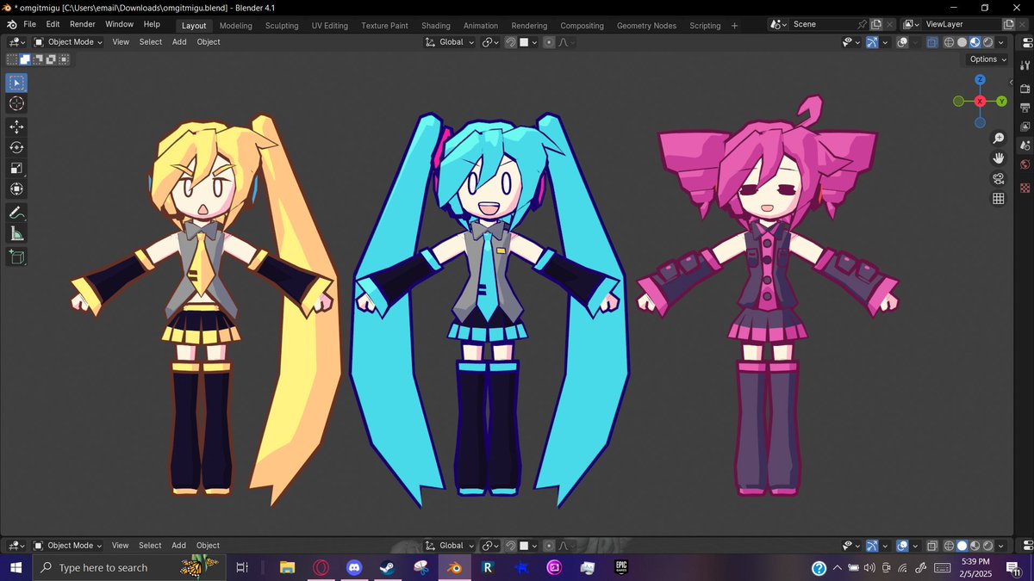Open the View Layer properties tab
The width and height of the screenshot is (1034, 581).
1025,127
